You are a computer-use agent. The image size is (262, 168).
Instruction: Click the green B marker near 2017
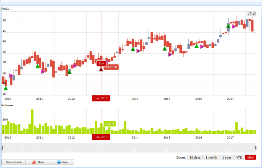228,26
